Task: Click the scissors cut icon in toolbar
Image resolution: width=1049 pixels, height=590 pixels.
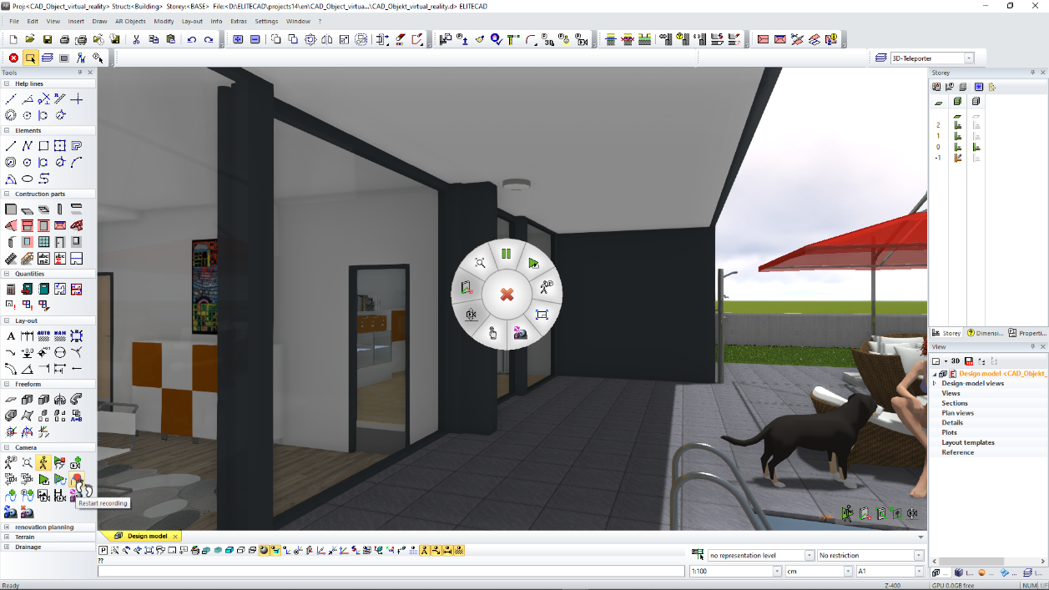Action: tap(136, 39)
